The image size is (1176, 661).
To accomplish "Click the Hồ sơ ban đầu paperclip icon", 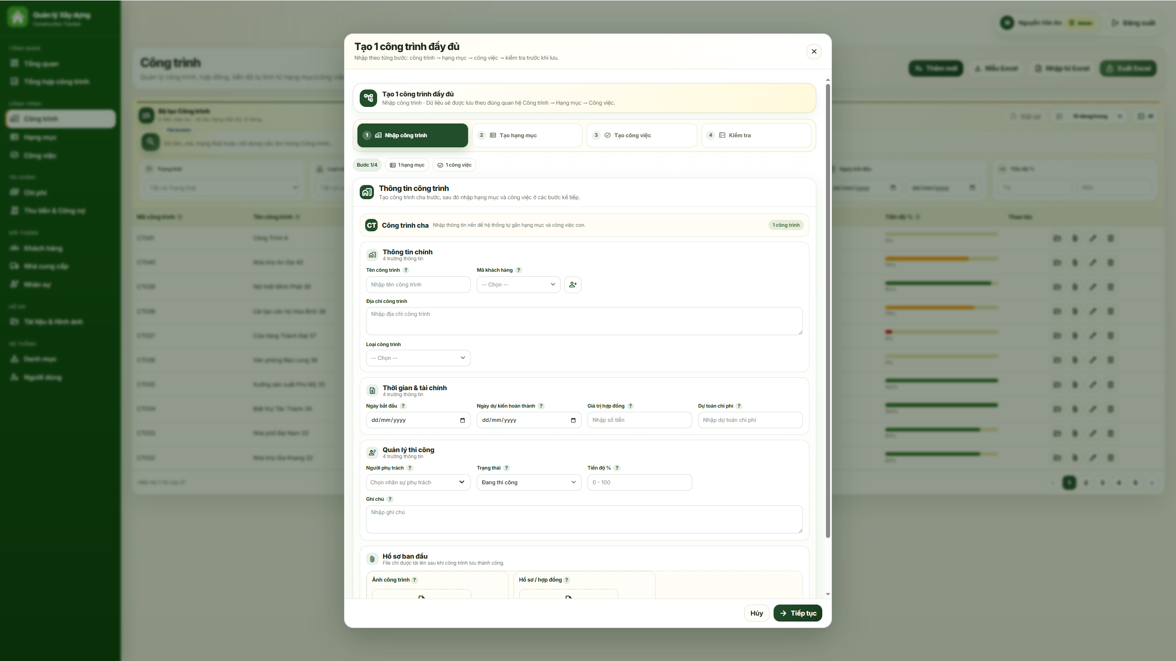I will point(372,559).
